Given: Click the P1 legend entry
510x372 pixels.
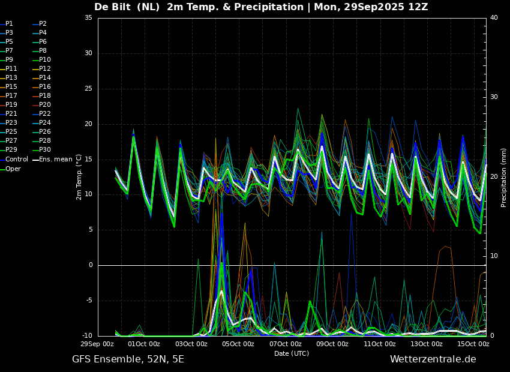Looking at the screenshot, I should coord(7,23).
